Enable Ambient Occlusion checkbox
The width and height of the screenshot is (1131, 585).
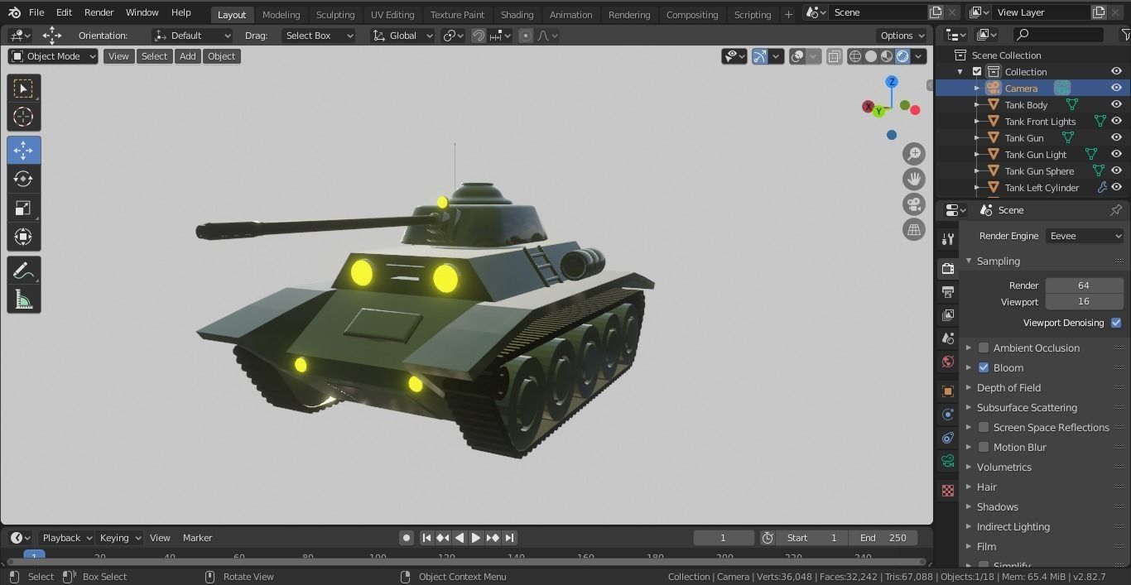[x=984, y=348]
